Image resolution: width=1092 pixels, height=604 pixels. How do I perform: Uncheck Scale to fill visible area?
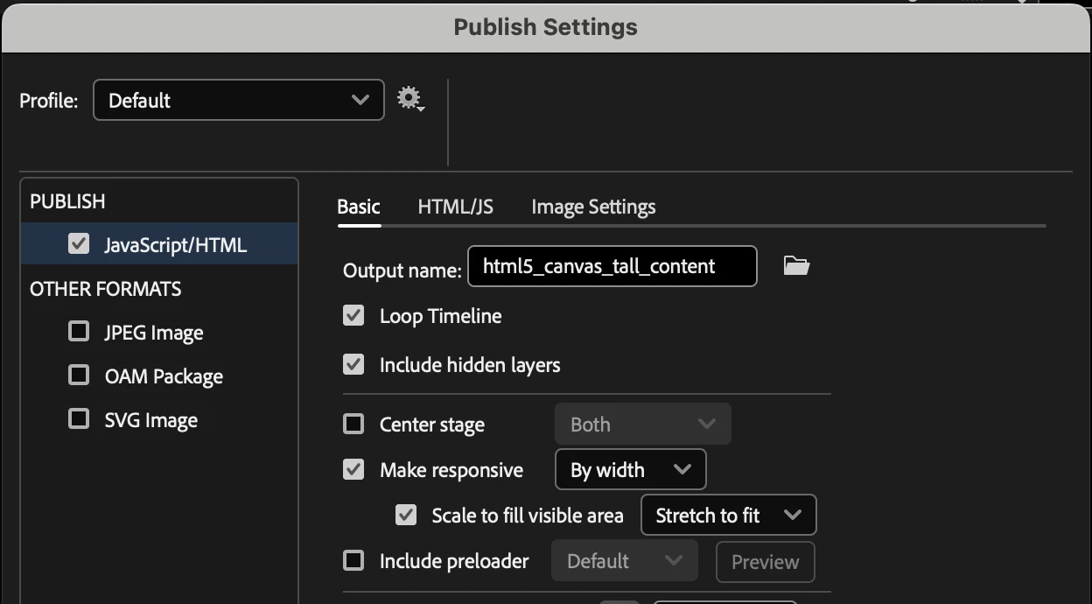pyautogui.click(x=406, y=515)
